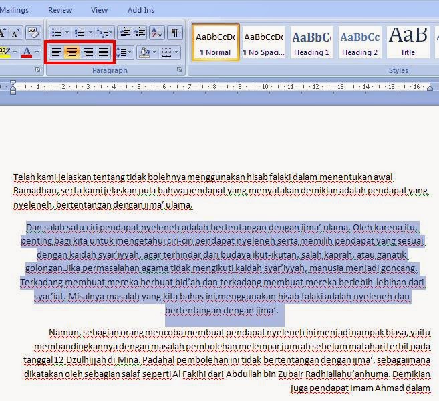Open the highlight color dropdown arrow

click(15, 52)
